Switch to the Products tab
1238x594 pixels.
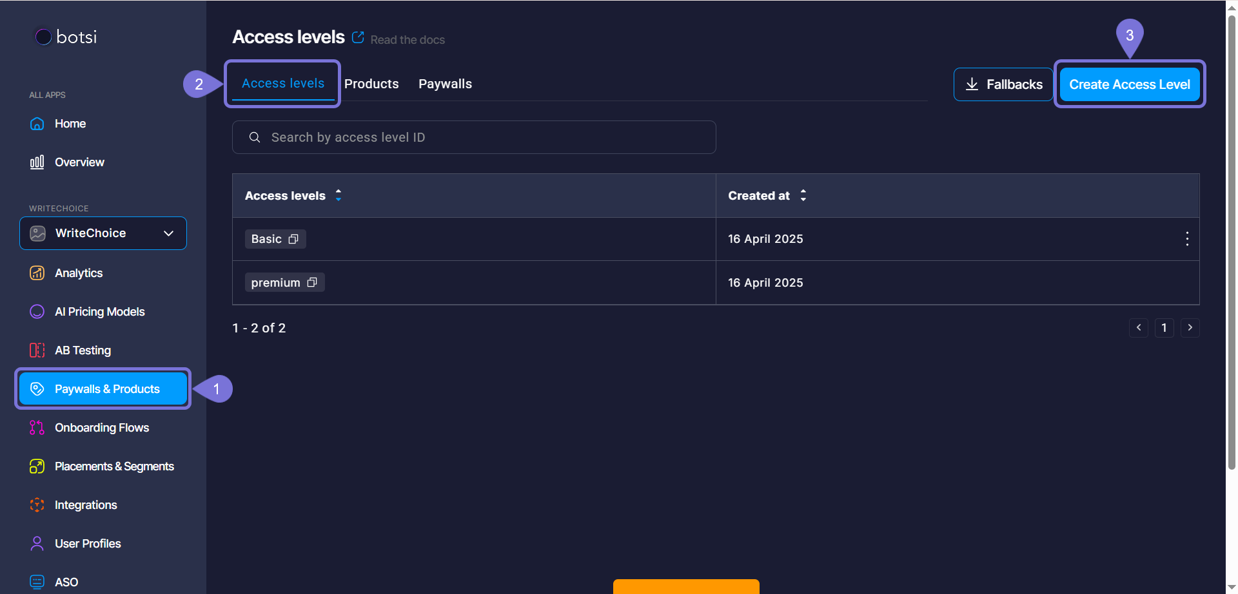pos(371,84)
